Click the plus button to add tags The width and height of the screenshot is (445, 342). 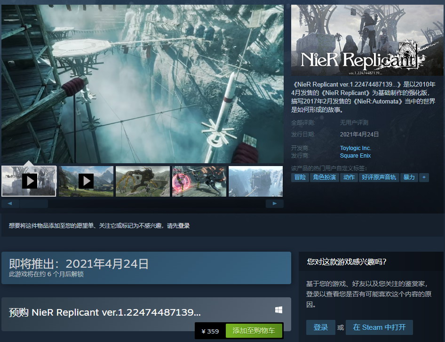click(424, 177)
